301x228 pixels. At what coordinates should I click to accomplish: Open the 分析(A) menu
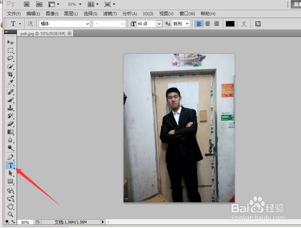[130, 14]
